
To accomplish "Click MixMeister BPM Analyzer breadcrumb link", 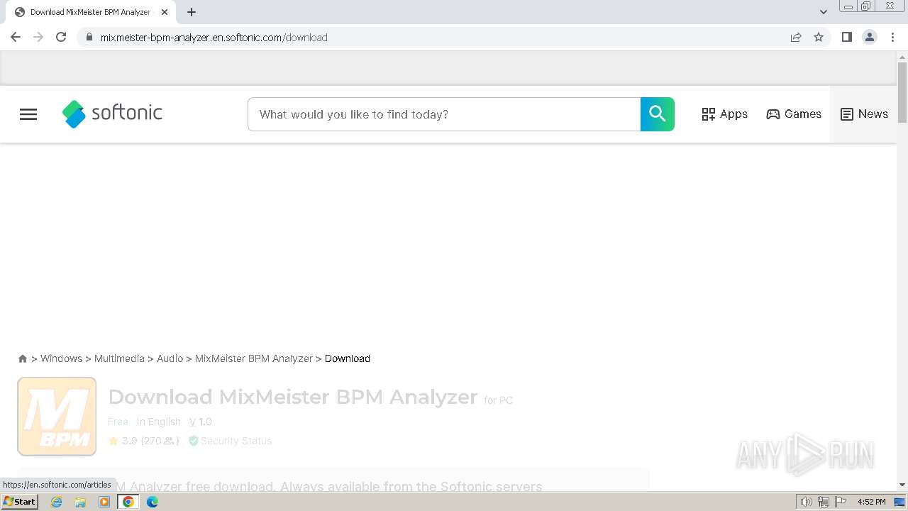I will click(x=254, y=358).
